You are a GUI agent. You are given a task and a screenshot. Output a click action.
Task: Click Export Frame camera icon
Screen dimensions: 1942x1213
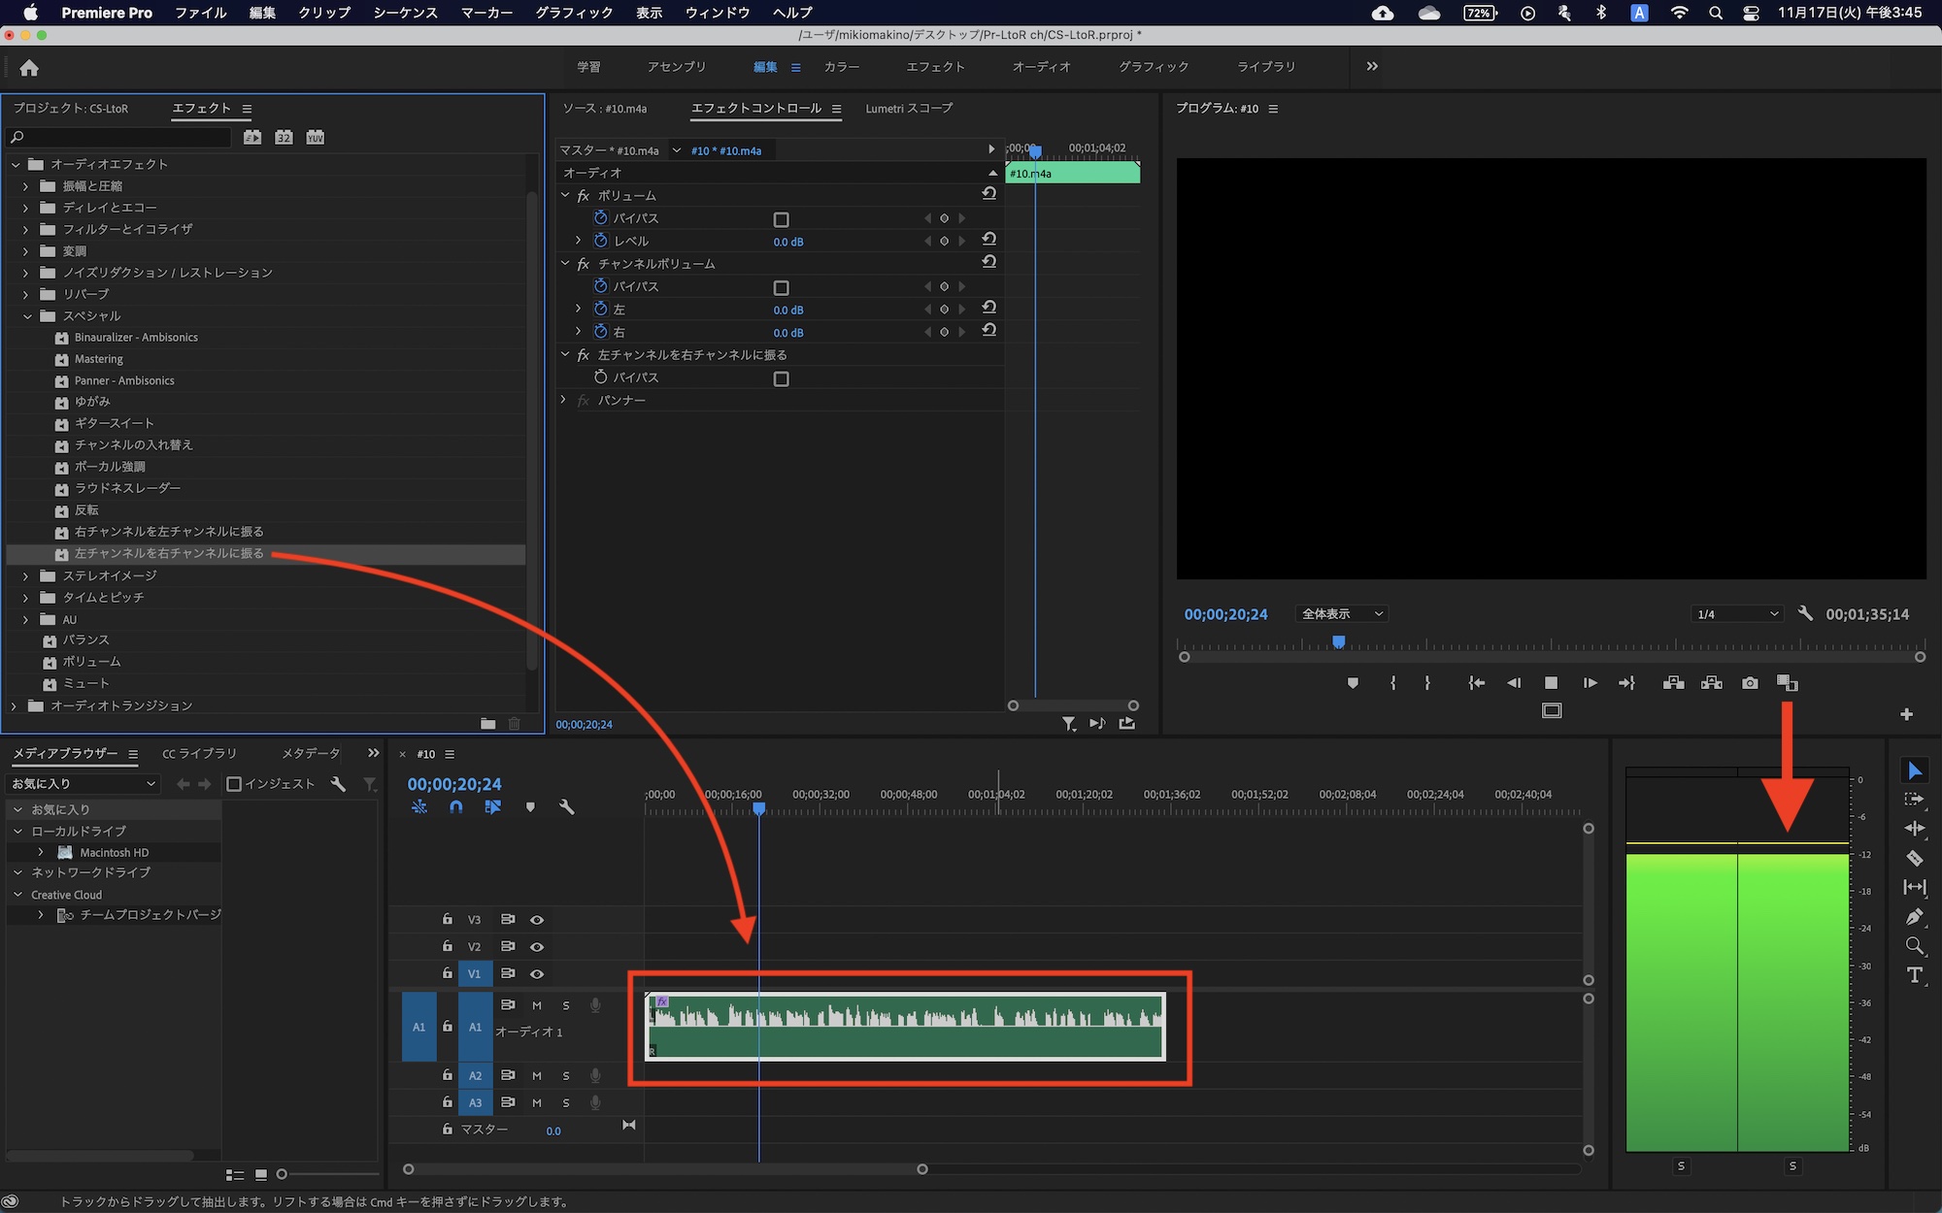[x=1750, y=683]
